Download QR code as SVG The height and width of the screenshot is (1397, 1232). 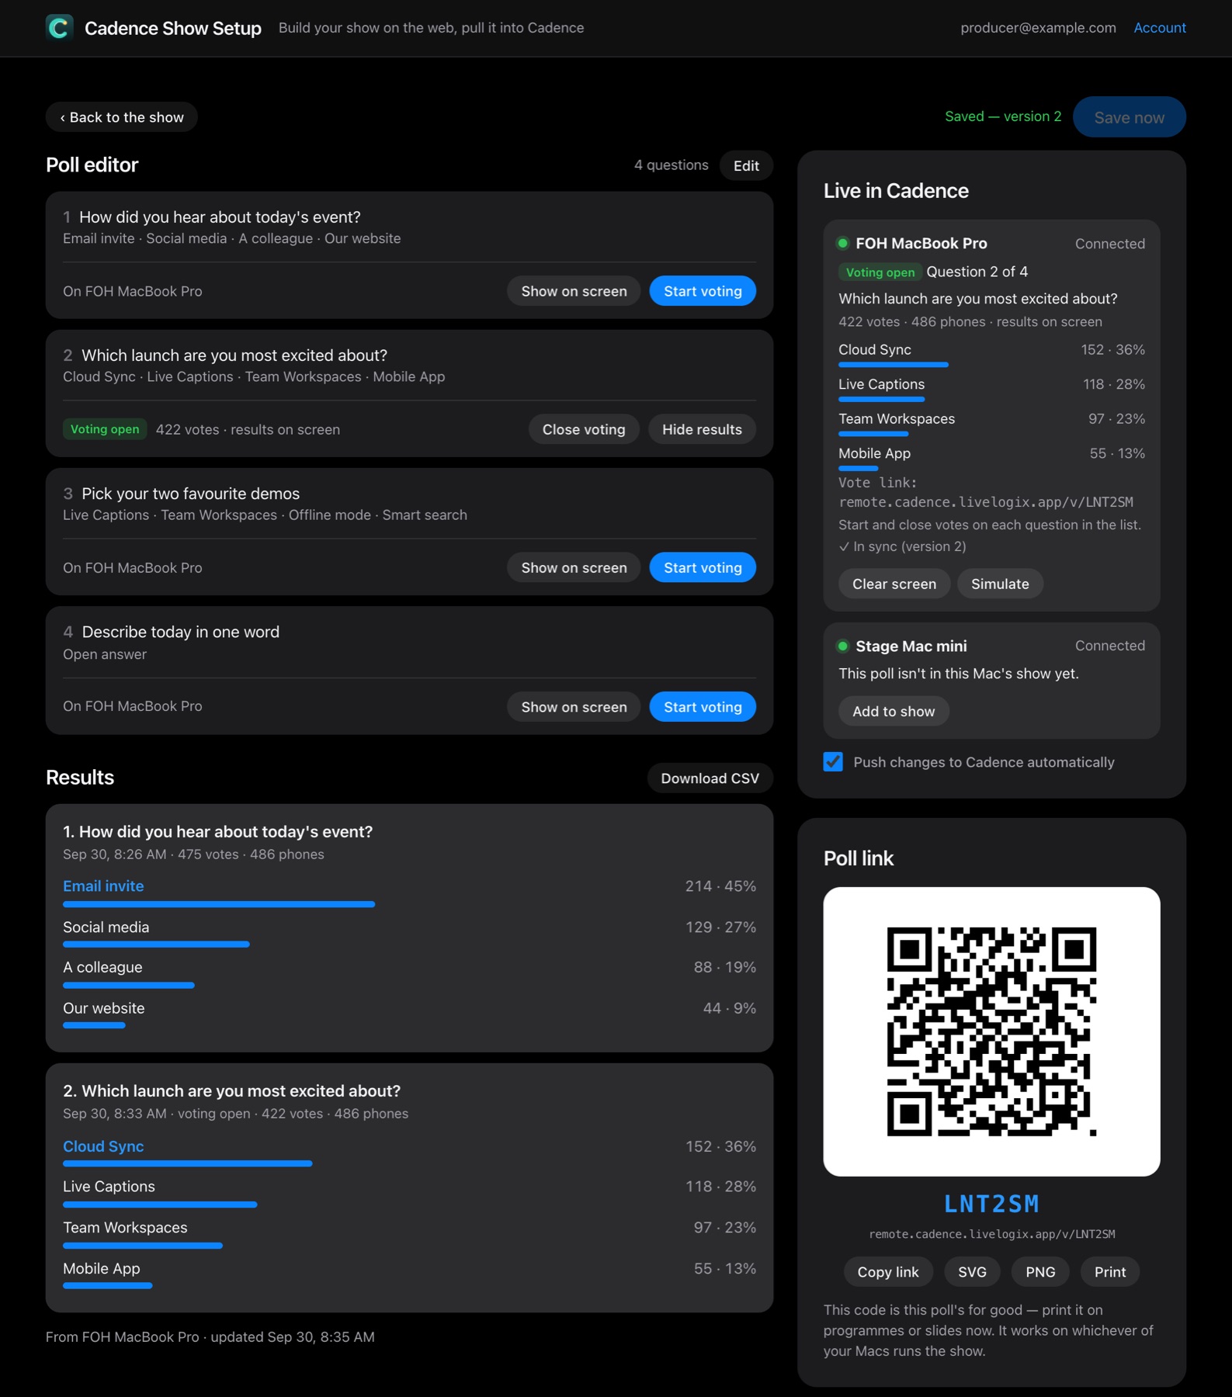click(972, 1271)
